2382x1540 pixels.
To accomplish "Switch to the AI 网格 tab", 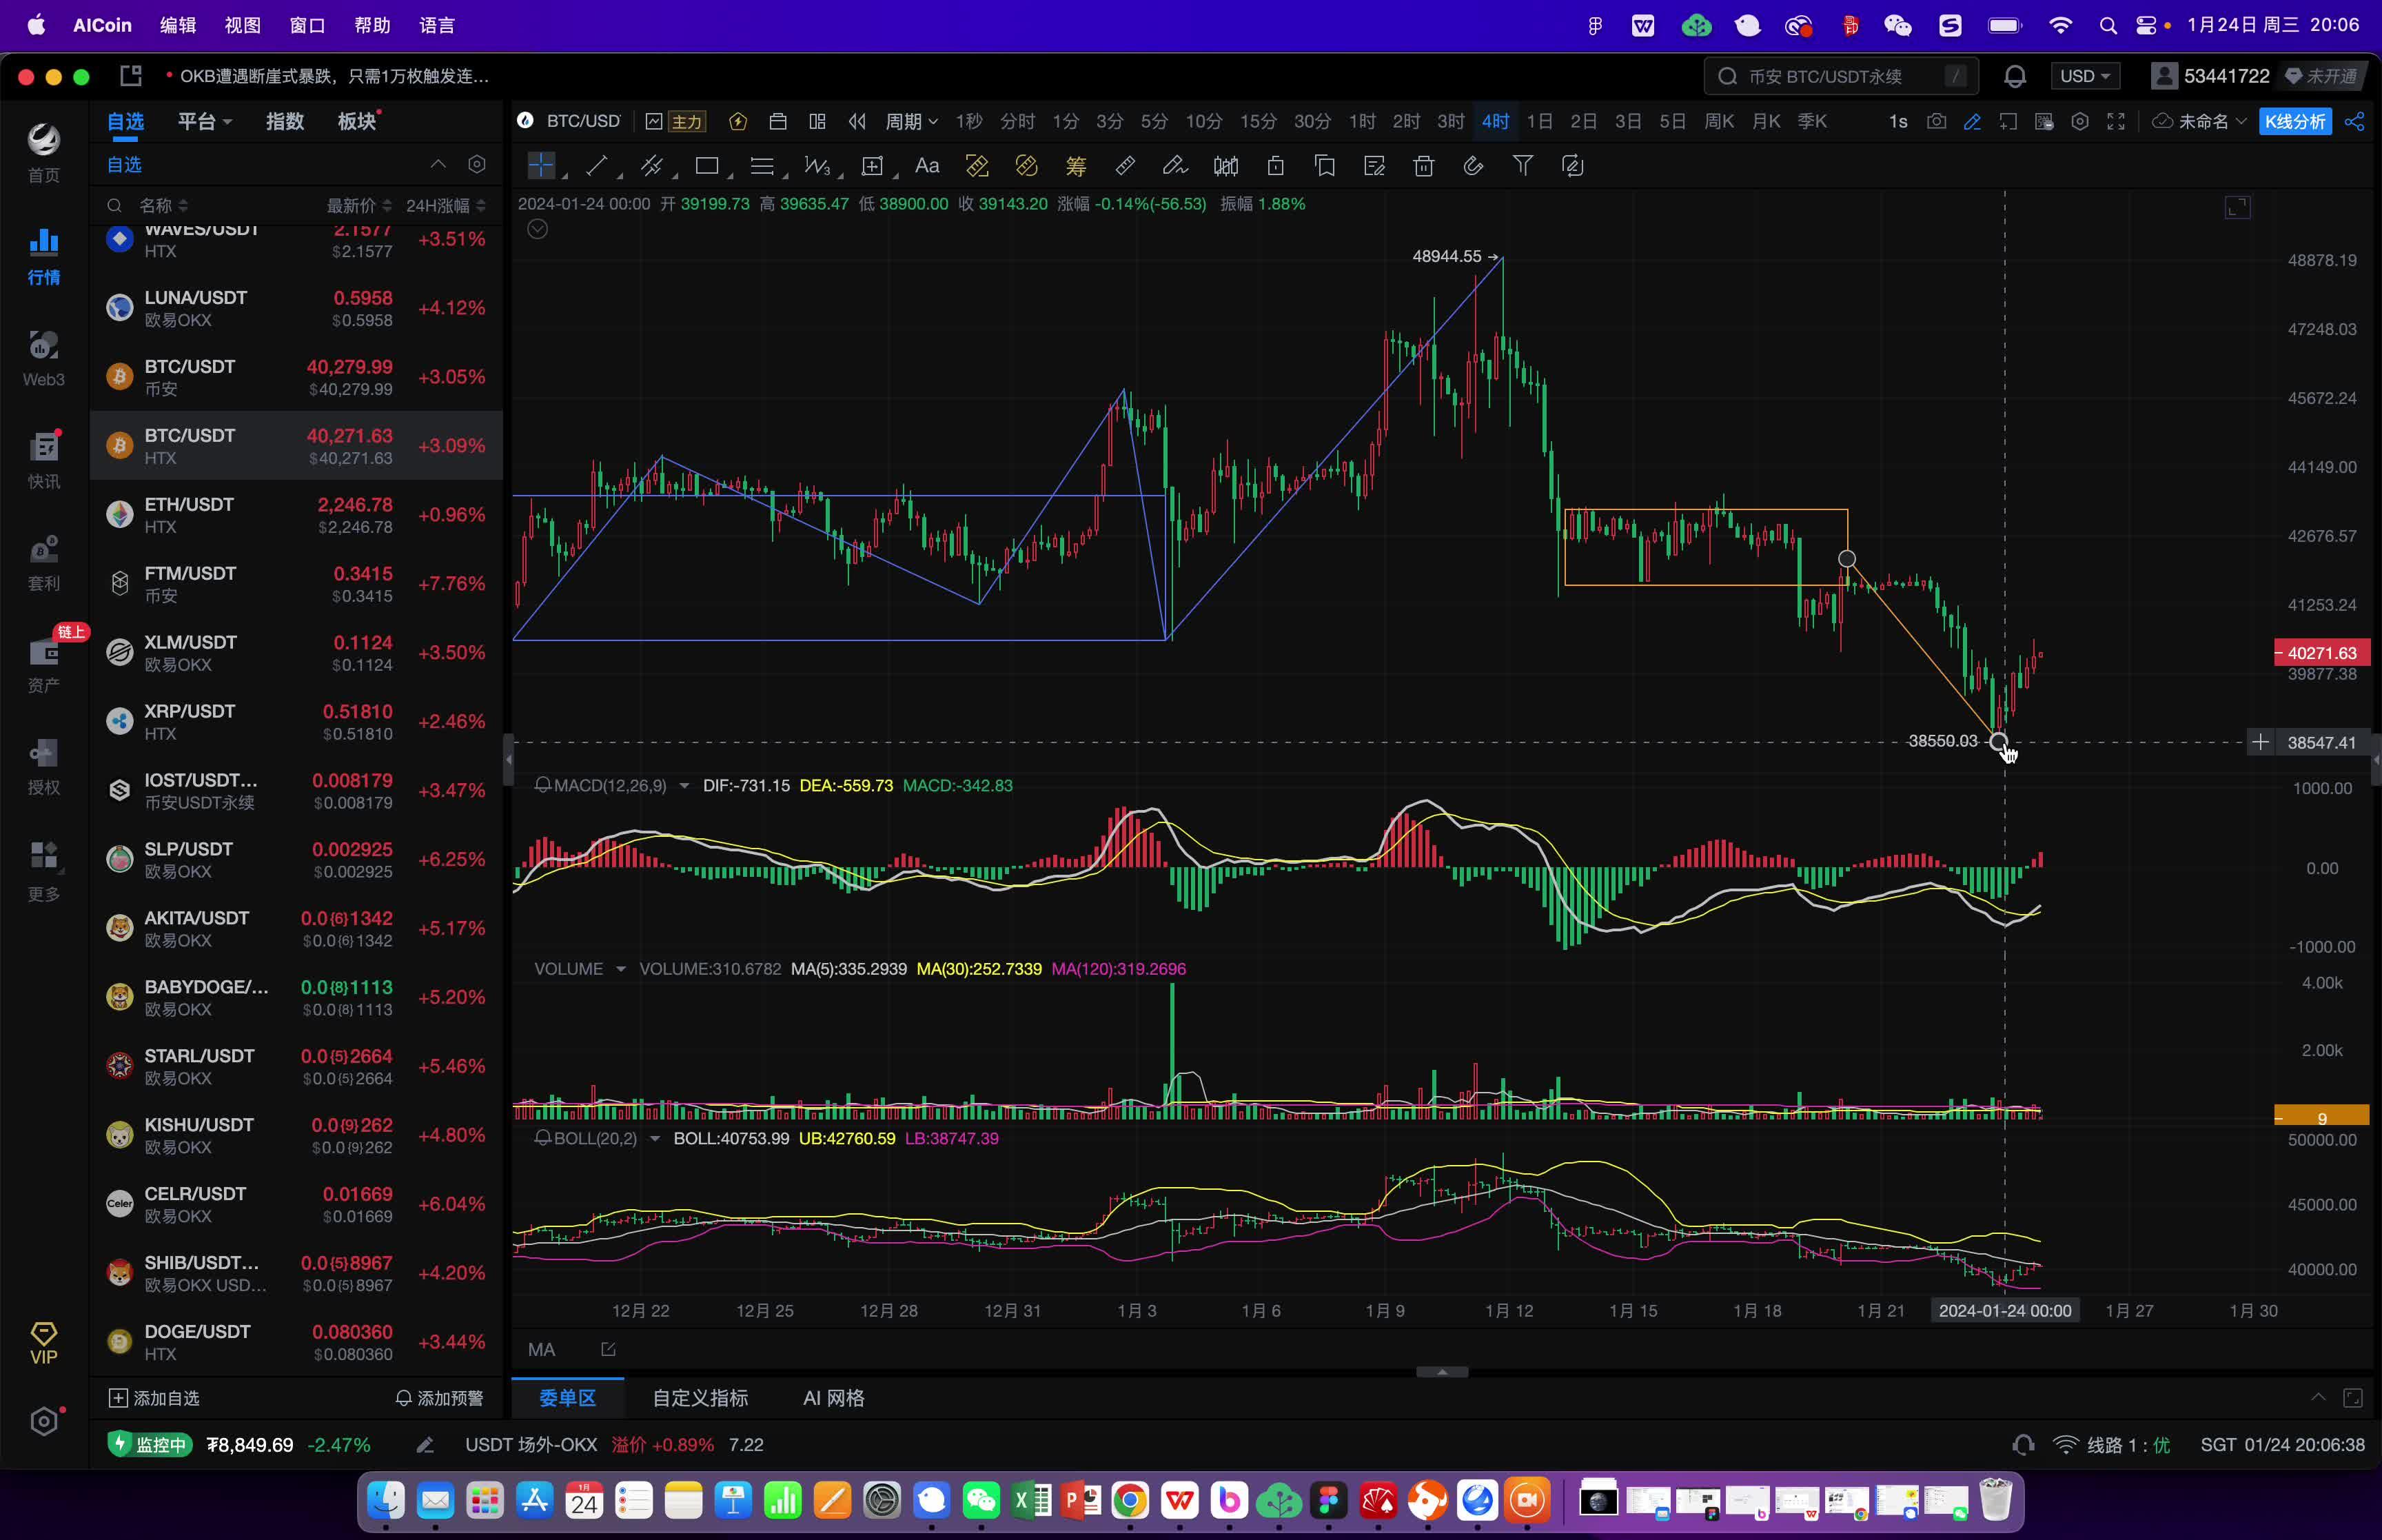I will [834, 1397].
